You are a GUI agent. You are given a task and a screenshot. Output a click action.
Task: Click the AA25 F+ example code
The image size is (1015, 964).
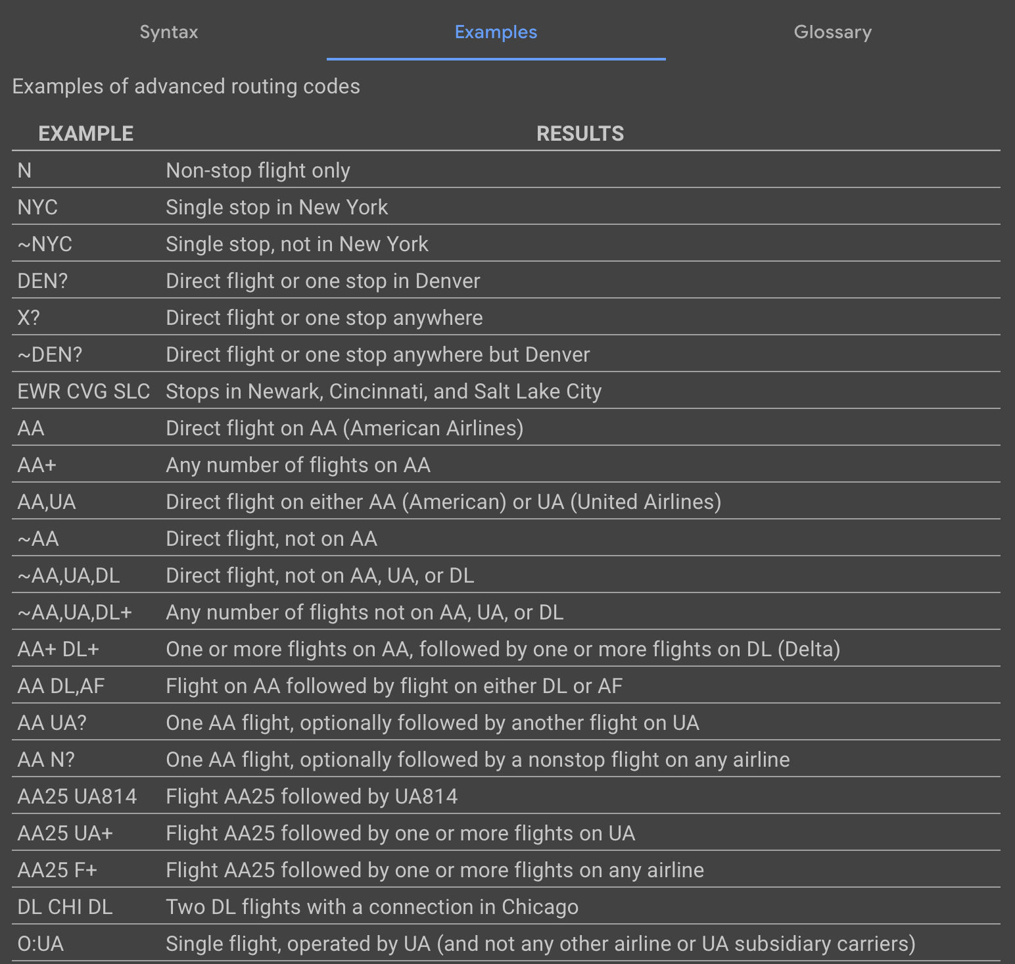coord(57,871)
